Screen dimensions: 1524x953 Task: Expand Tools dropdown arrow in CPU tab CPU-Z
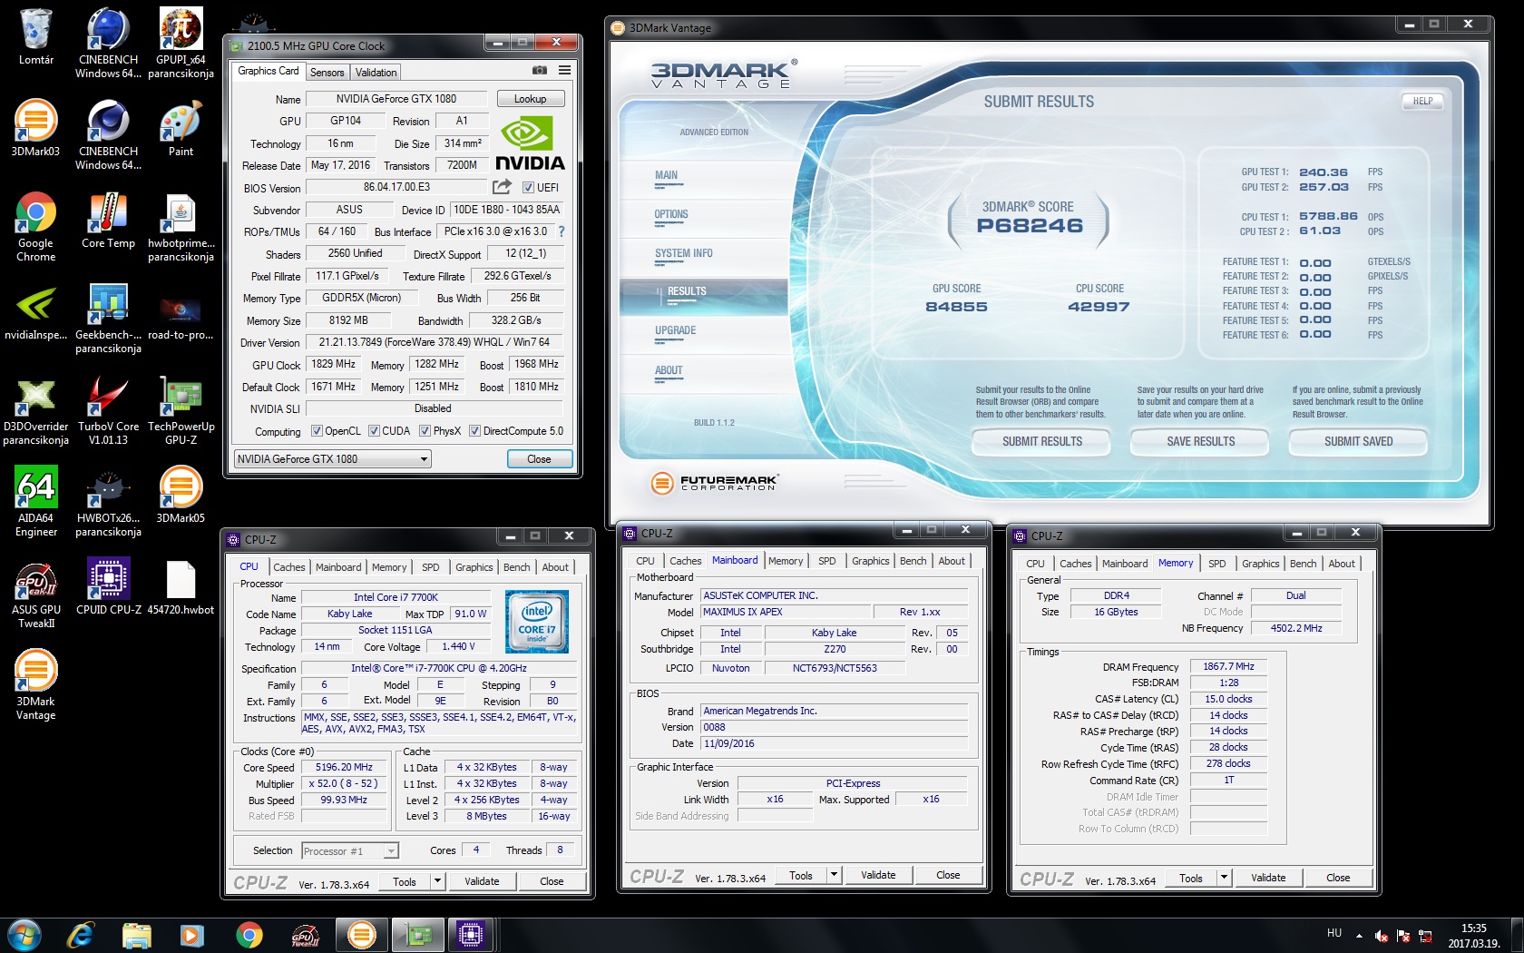(437, 880)
